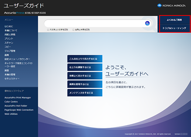Open セキュリティー menu item

[x=12, y=78]
